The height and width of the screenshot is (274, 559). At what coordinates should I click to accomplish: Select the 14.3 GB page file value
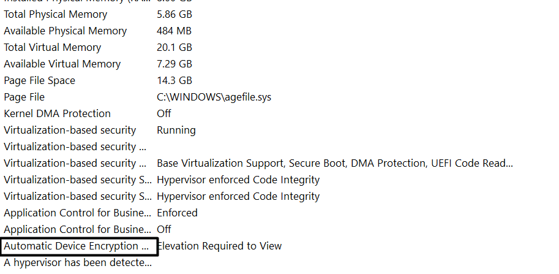click(x=174, y=80)
